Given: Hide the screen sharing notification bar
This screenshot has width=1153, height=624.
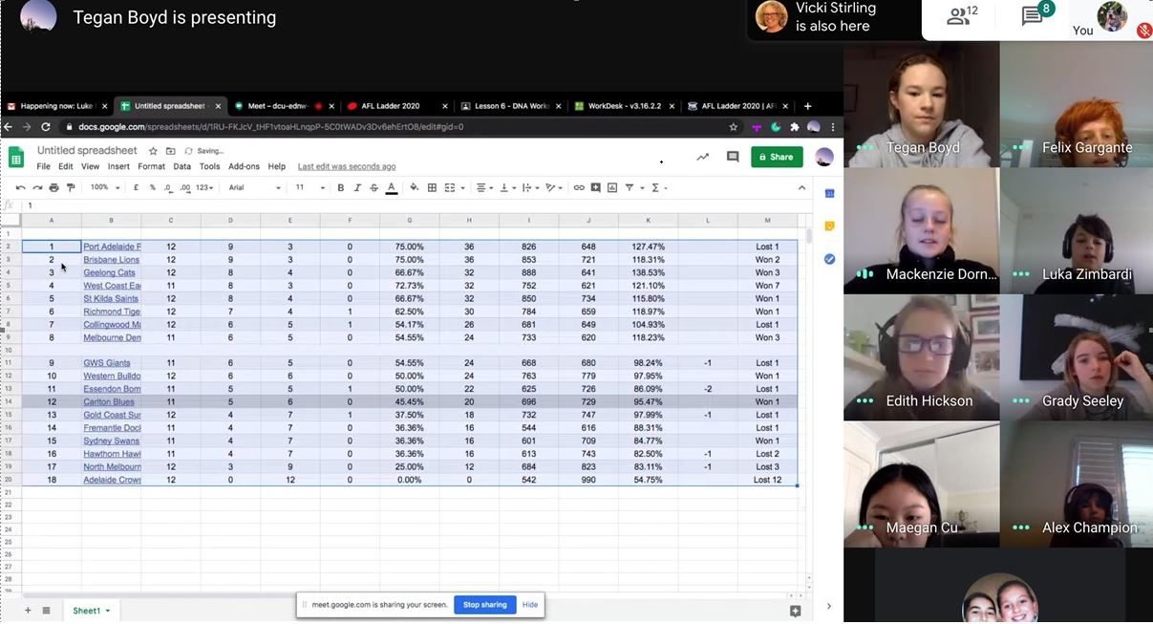Looking at the screenshot, I should coord(530,605).
